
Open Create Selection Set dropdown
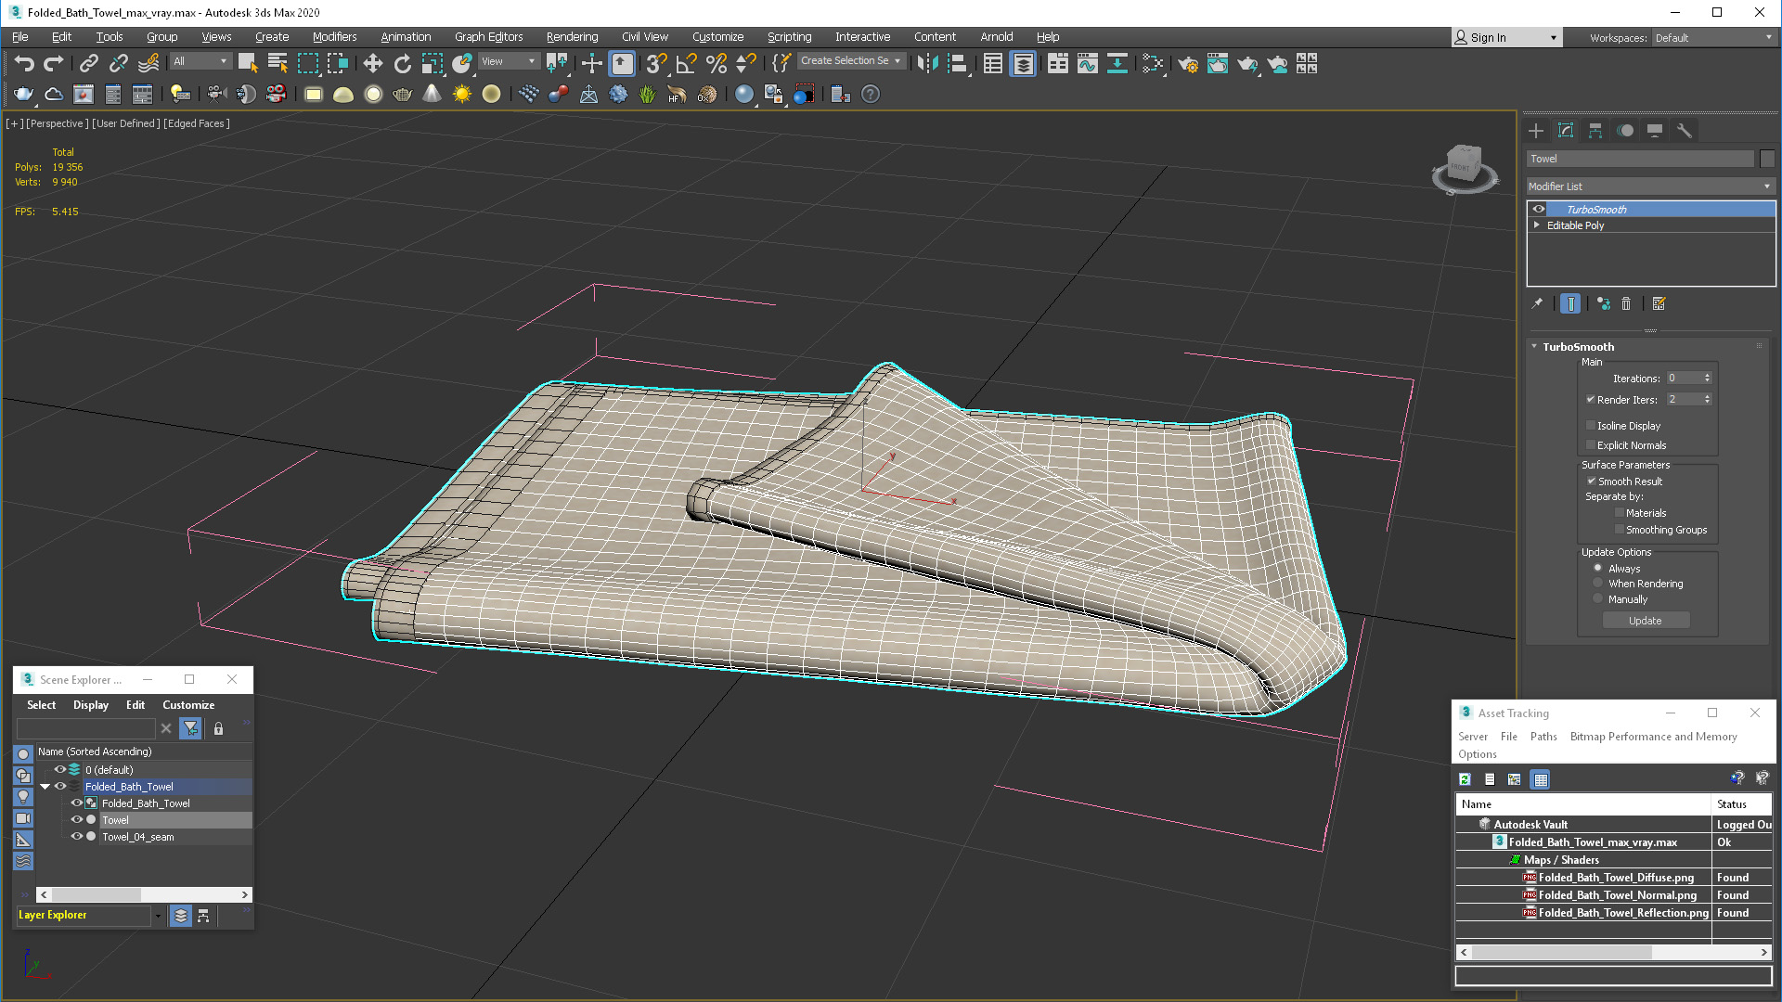[851, 61]
